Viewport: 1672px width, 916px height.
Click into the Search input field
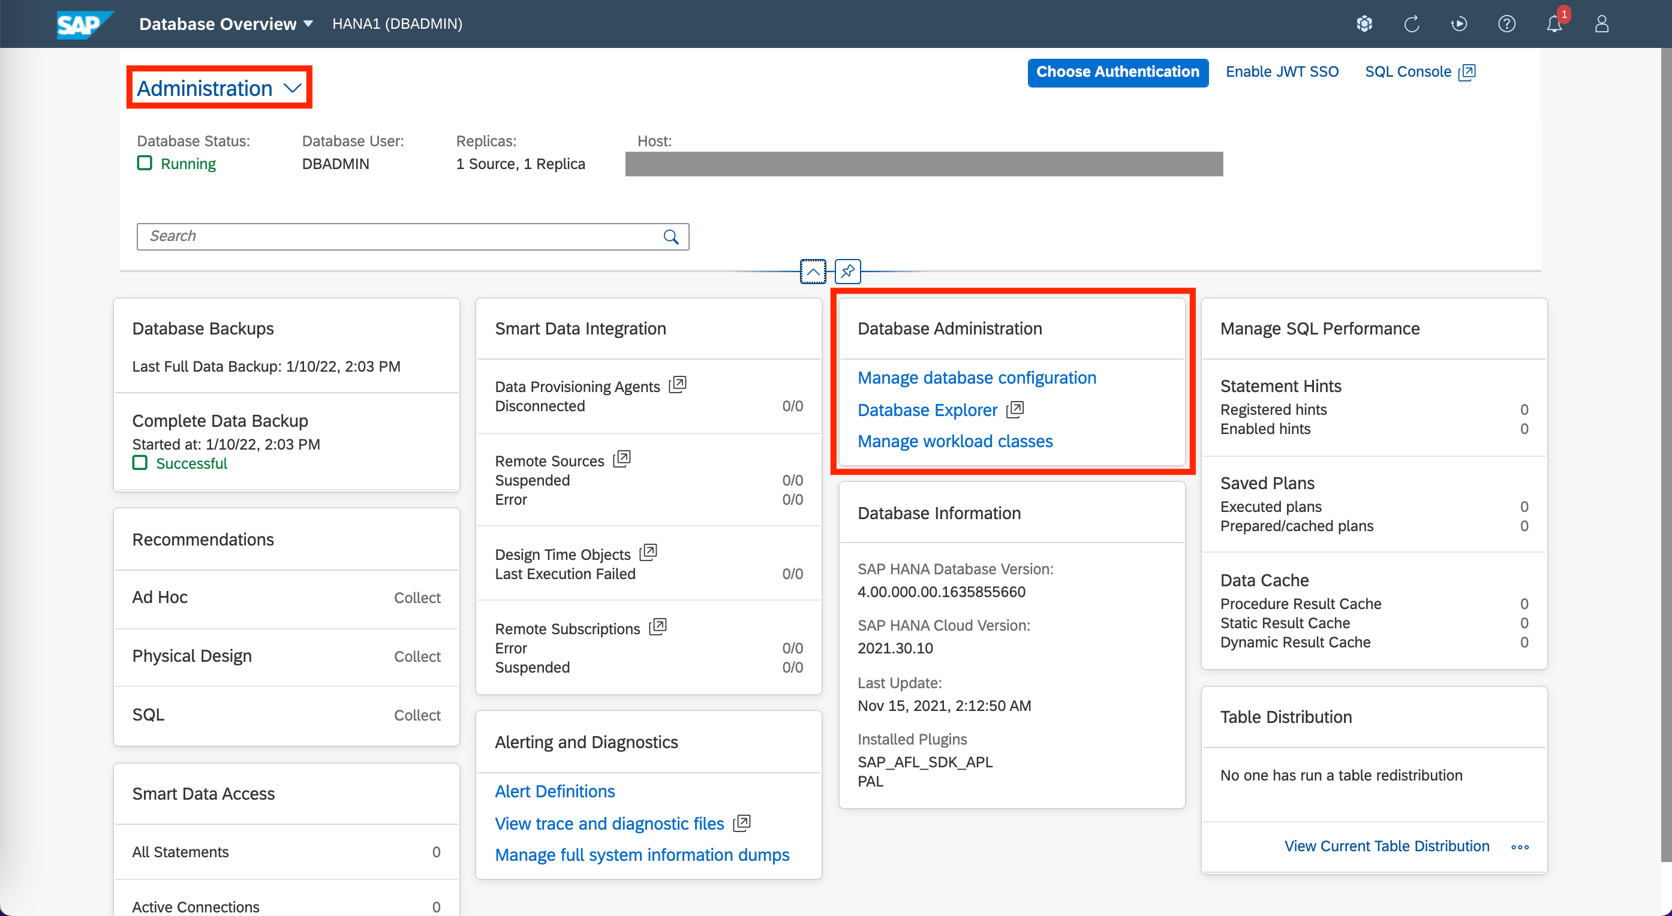(x=399, y=237)
